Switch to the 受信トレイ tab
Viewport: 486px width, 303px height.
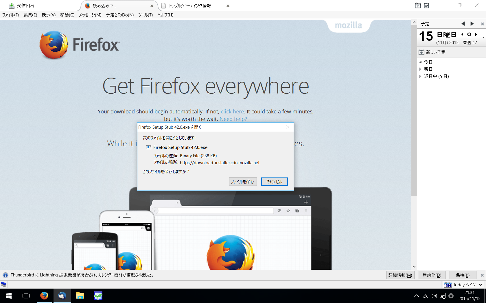click(x=26, y=5)
